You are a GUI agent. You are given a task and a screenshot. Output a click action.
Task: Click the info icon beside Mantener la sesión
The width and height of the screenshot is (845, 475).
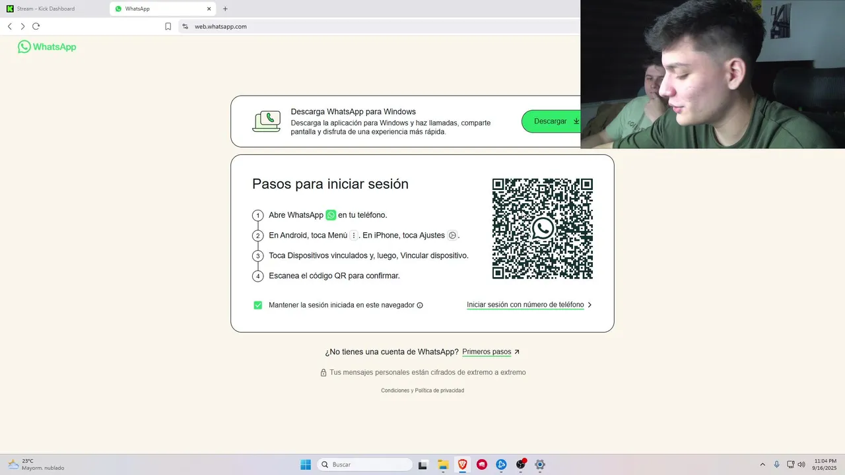420,305
